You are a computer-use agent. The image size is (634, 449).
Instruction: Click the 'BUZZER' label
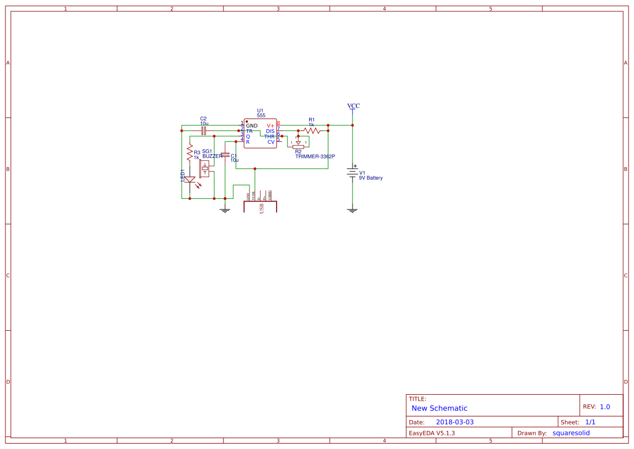[x=212, y=156]
